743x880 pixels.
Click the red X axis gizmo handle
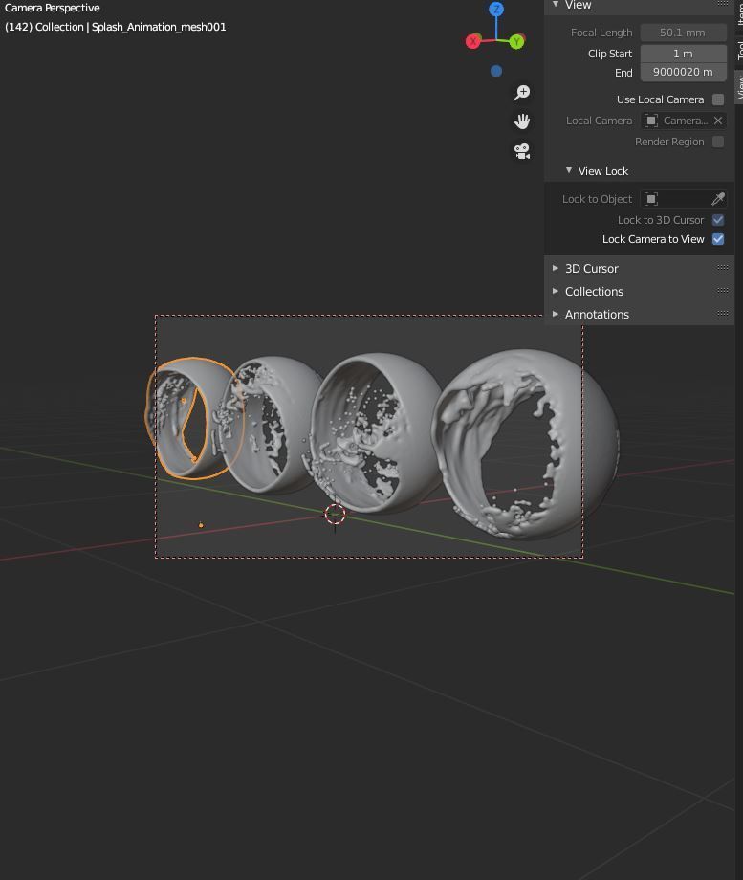(x=473, y=41)
